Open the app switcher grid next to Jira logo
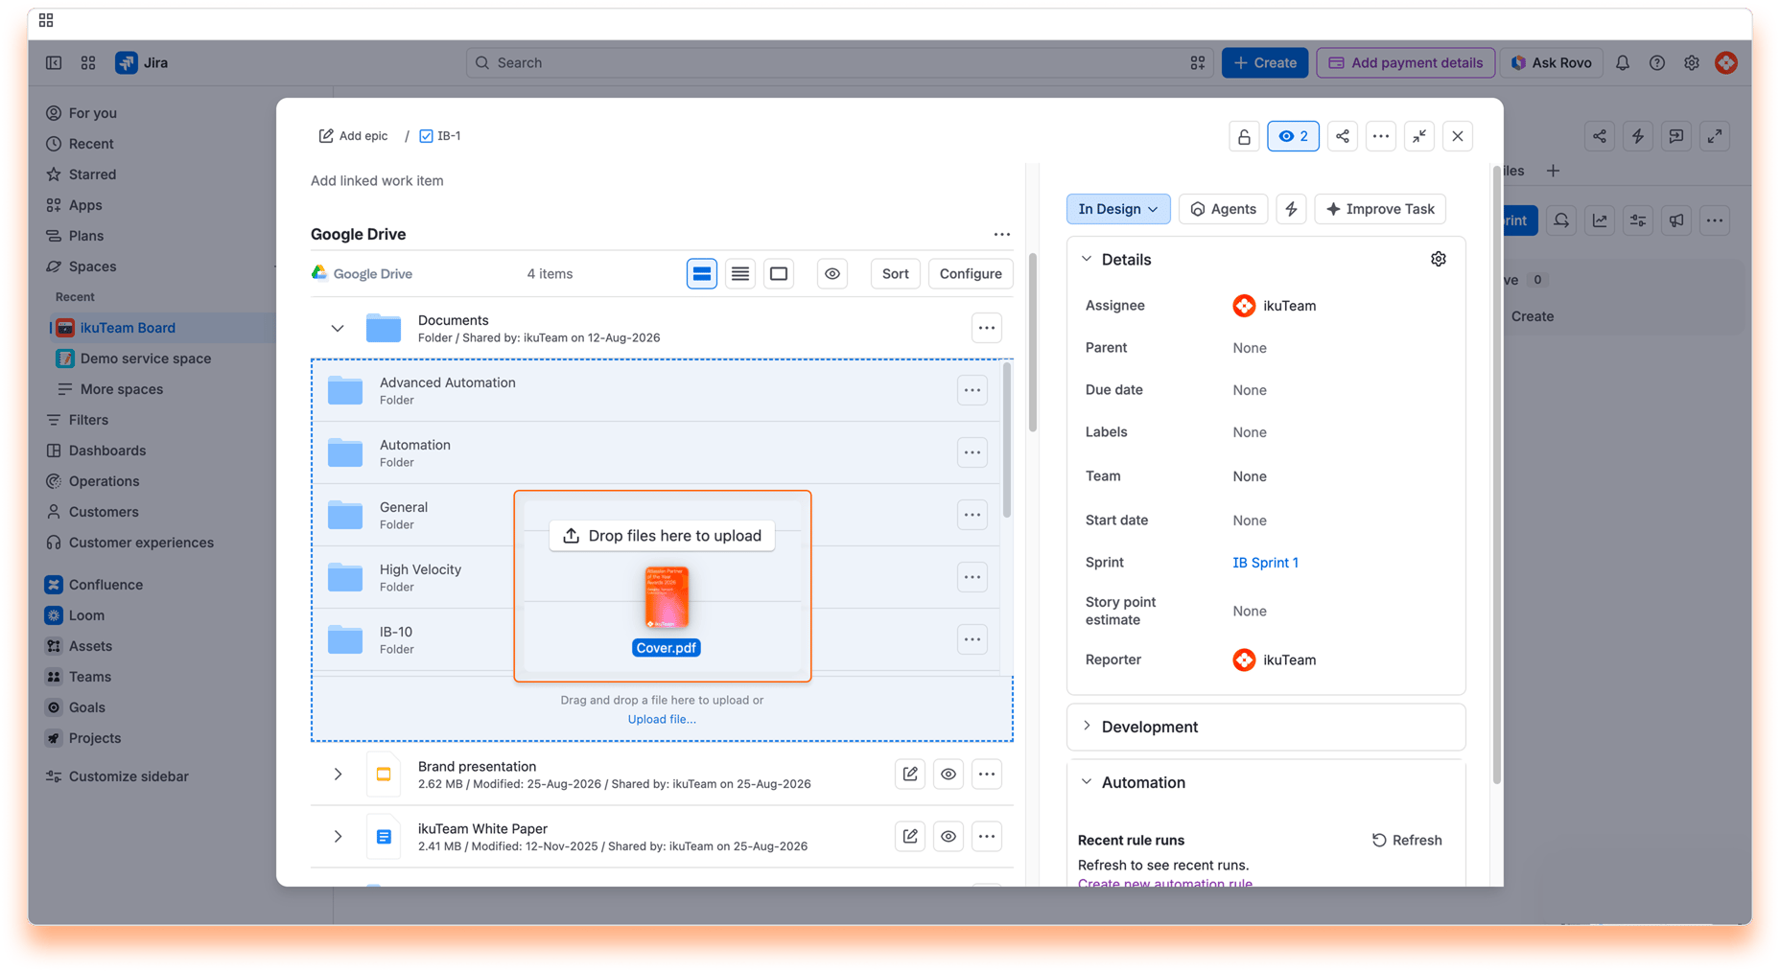 pyautogui.click(x=88, y=62)
